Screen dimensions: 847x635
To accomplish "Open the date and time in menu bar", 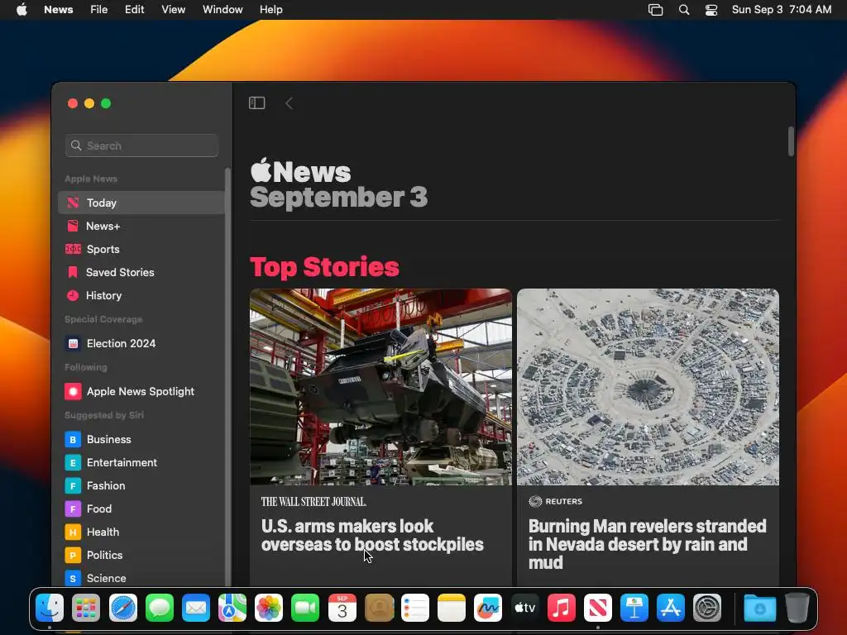I will click(x=781, y=9).
